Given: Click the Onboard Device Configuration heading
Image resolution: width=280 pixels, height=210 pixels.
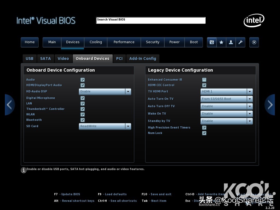Looking at the screenshot, I should 61,70.
